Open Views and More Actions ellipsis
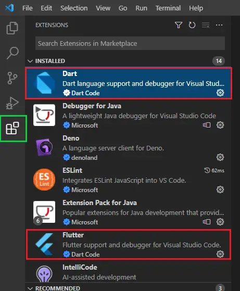Screen dimensions: 240x291 pos(219,25)
